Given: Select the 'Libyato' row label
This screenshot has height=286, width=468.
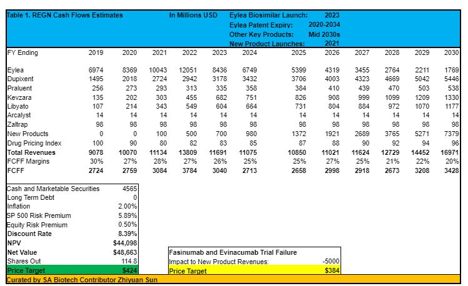Looking at the screenshot, I should 18,106.
